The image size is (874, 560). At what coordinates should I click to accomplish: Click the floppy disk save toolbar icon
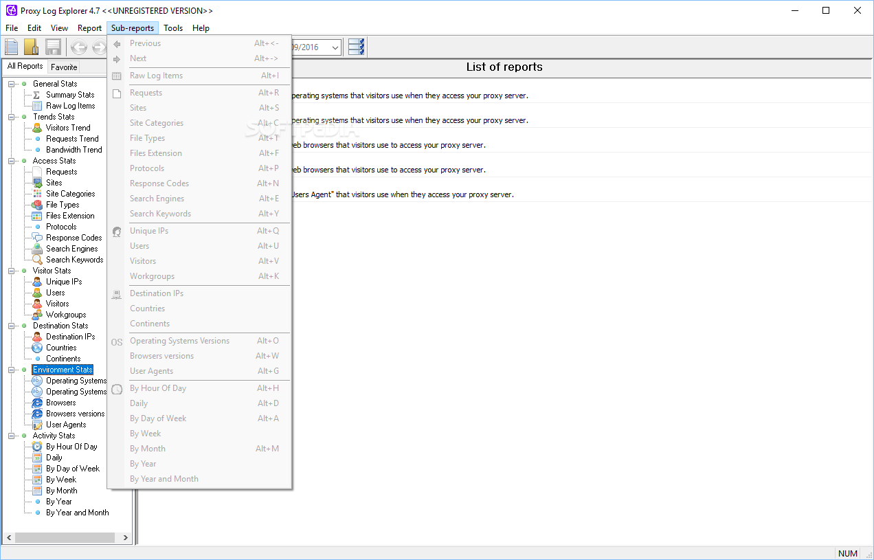click(53, 47)
